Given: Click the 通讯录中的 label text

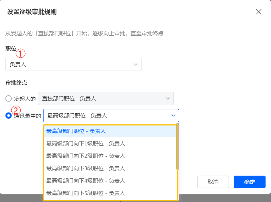Looking at the screenshot, I should (27, 116).
